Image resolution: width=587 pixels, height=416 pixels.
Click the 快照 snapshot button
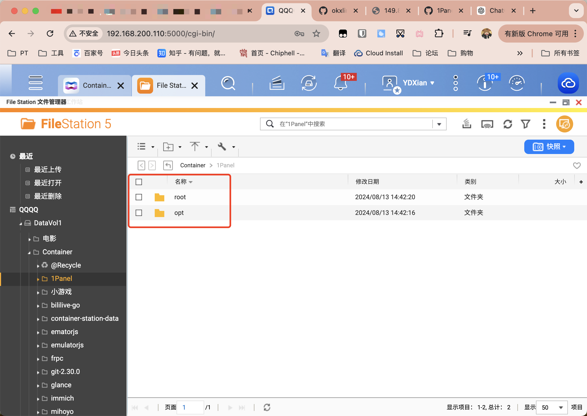click(x=549, y=147)
